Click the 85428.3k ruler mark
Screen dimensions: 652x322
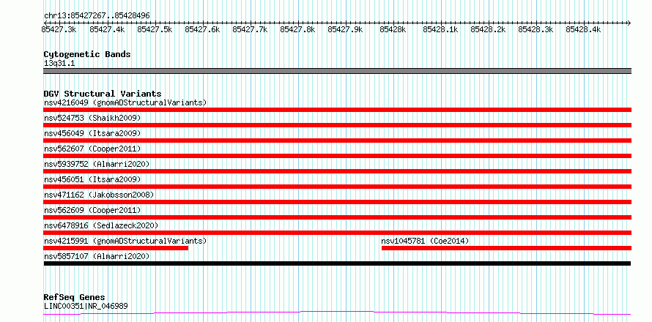[x=536, y=29]
